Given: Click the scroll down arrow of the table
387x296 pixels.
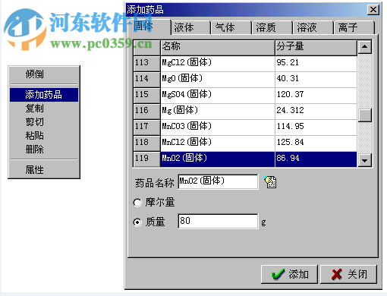Looking at the screenshot, I should pyautogui.click(x=364, y=160).
